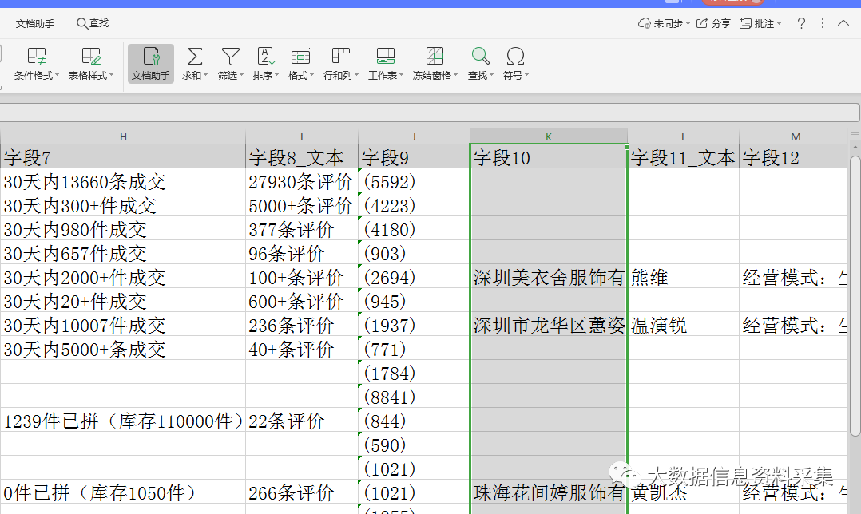Select cell 熊维

point(684,277)
